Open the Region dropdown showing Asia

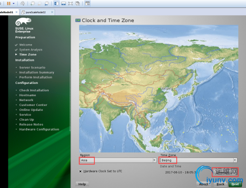tap(118, 160)
